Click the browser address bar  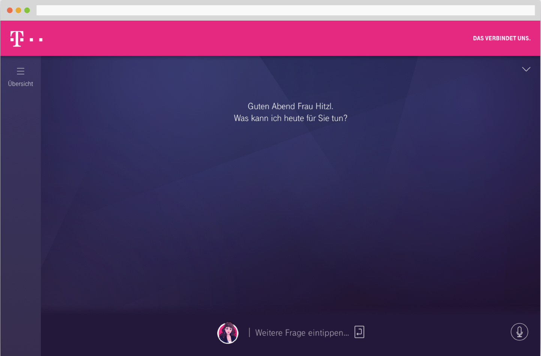(285, 10)
